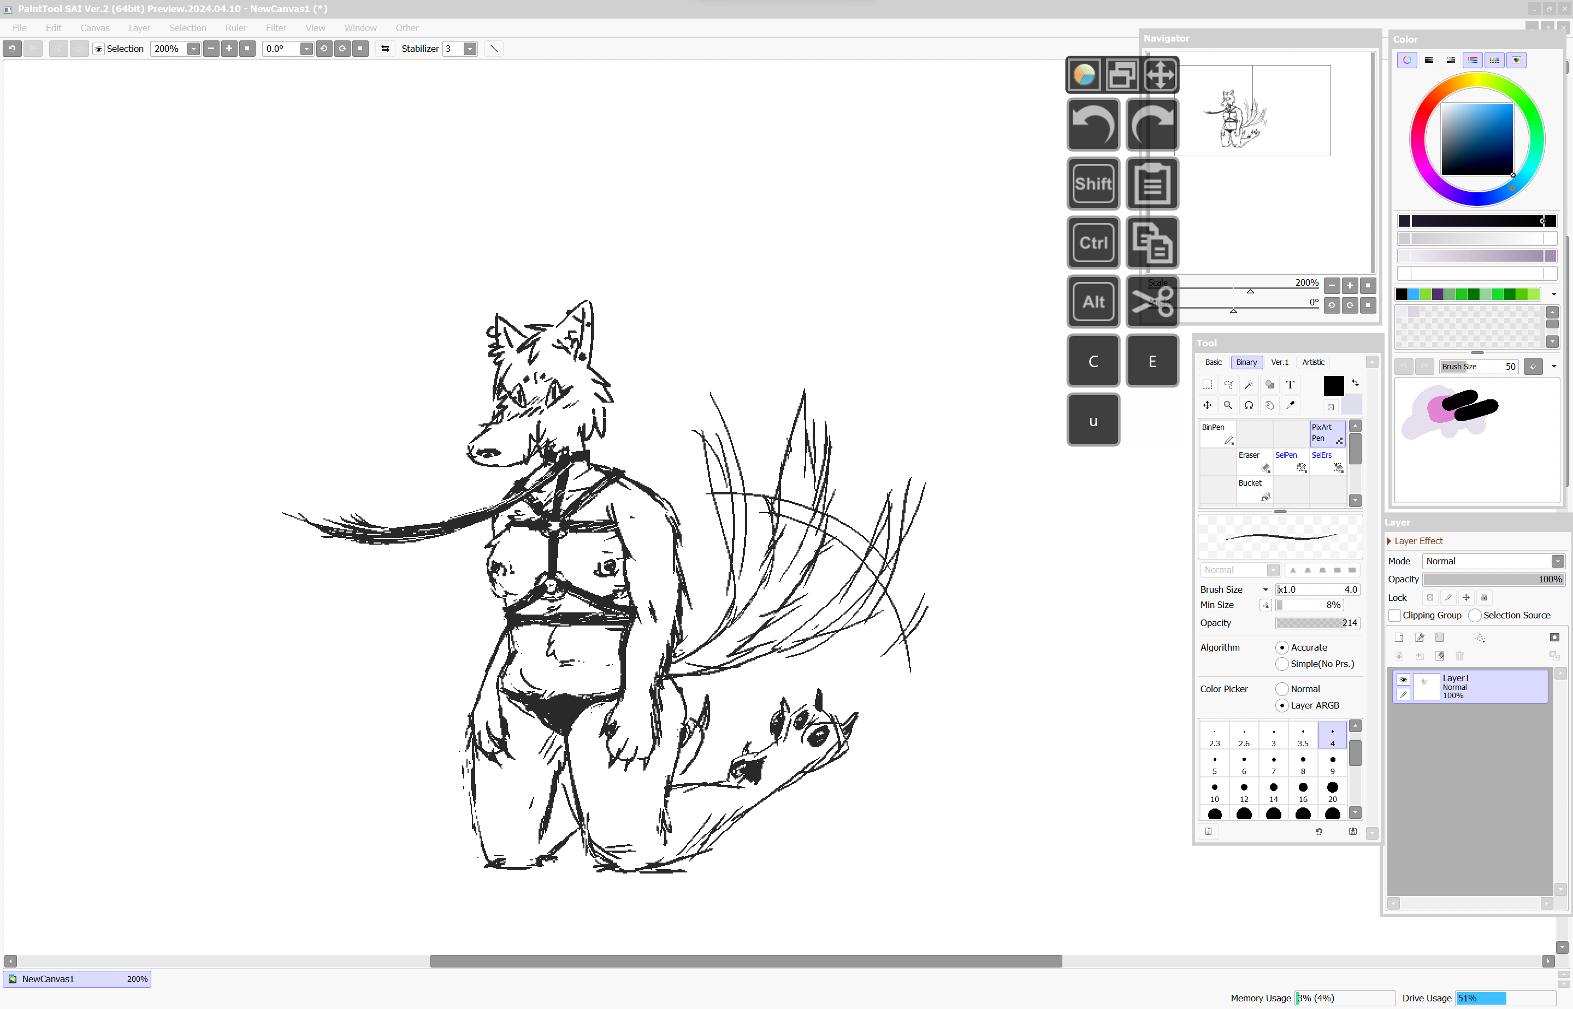Toggle lock transparency for the layer
This screenshot has height=1009, width=1573.
point(1430,598)
